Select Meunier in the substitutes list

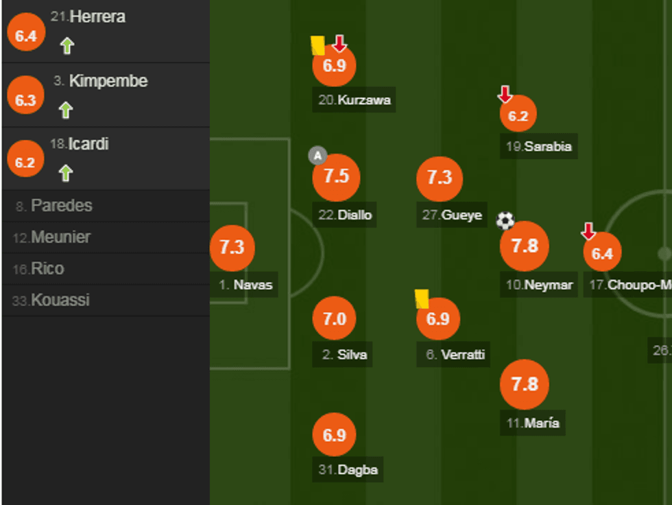point(60,237)
